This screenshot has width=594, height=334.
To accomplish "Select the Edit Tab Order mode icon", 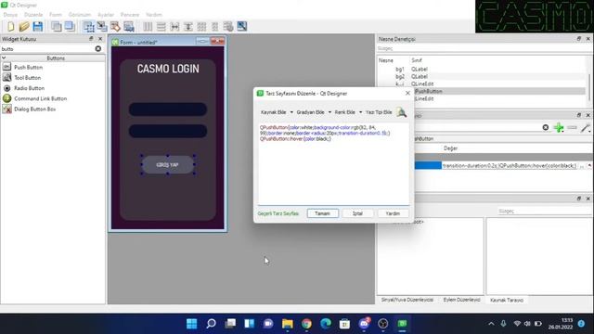I will pyautogui.click(x=129, y=26).
